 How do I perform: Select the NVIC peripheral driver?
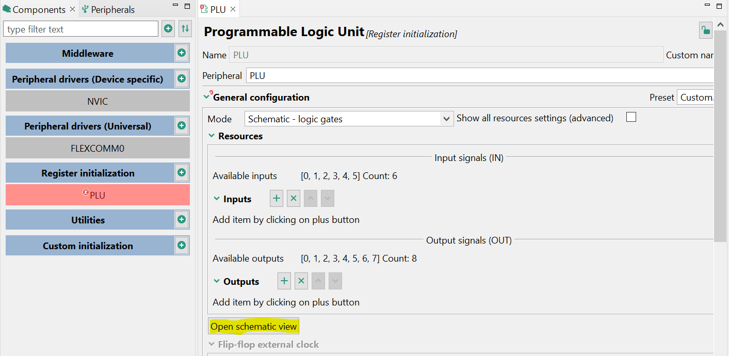97,102
